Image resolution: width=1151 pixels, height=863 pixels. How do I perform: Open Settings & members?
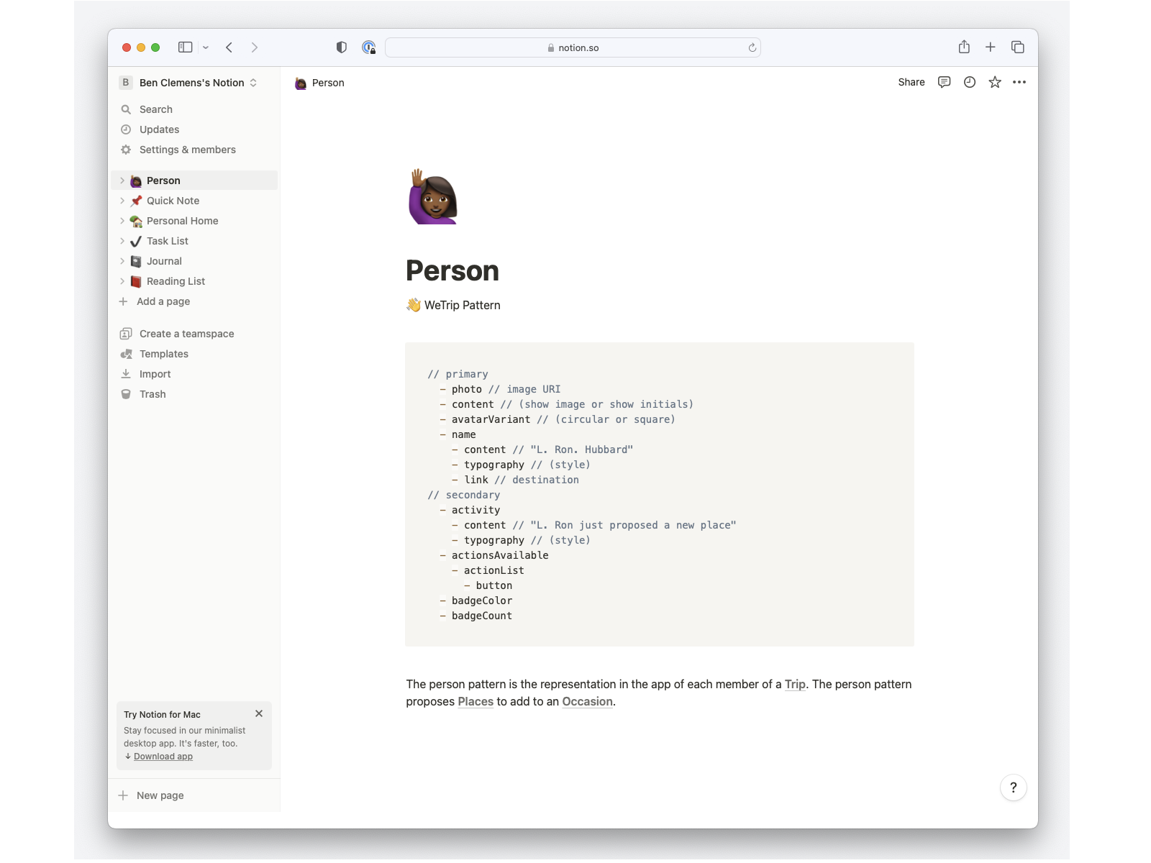(x=187, y=150)
